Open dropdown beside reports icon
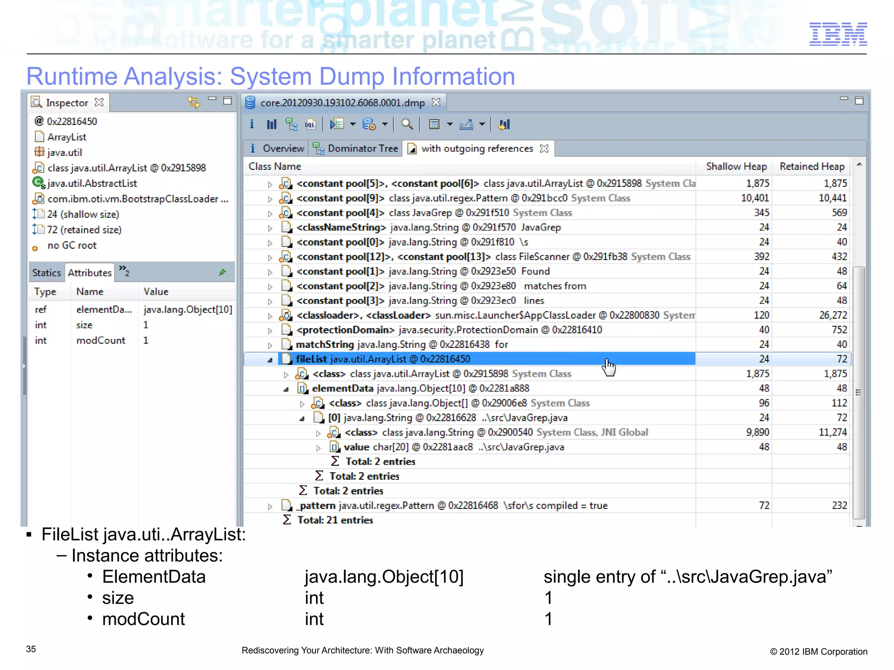This screenshot has width=894, height=670. coord(385,124)
